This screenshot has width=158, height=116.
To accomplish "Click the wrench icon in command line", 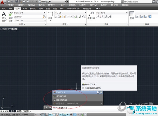I will coord(50,108).
